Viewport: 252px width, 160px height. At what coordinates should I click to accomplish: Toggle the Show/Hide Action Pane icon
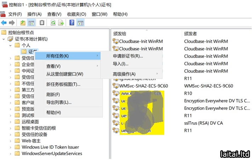(81, 23)
